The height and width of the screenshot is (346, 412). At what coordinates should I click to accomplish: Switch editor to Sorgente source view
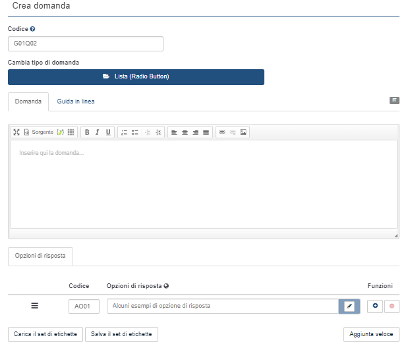(38, 132)
